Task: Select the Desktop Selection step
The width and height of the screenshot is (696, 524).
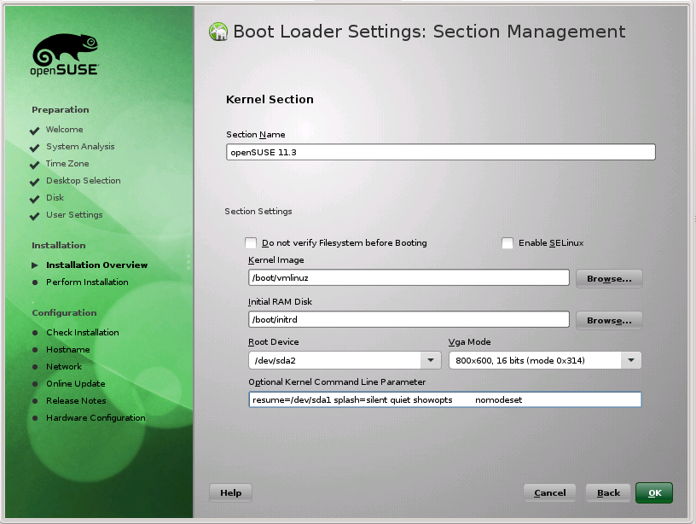Action: pyautogui.click(x=84, y=181)
